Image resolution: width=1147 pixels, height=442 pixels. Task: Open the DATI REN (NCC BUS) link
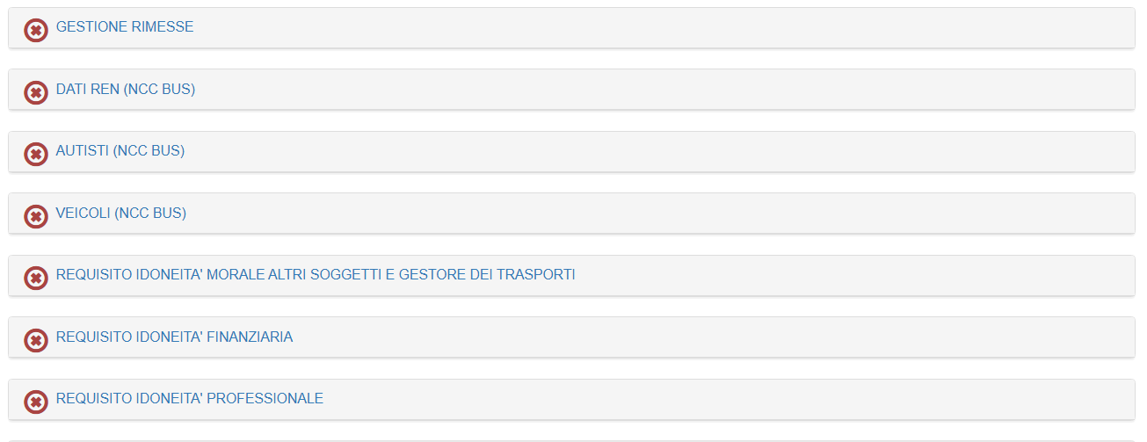tap(126, 90)
